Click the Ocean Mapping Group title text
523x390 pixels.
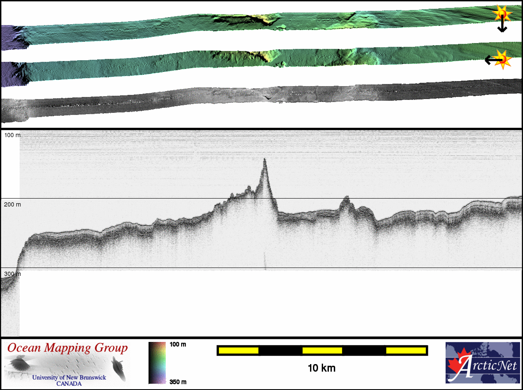(x=67, y=348)
